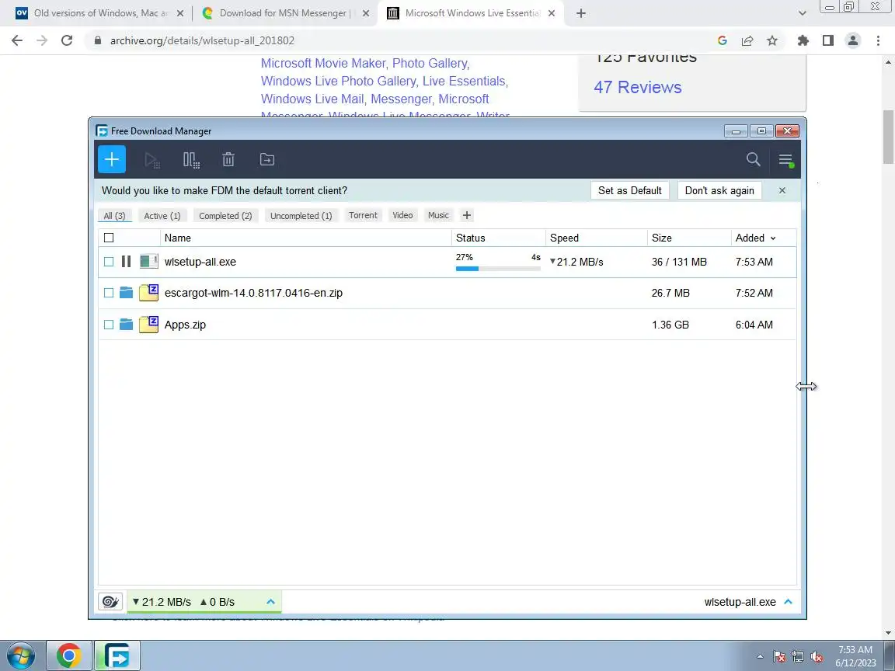
Task: Filter downloads by Uncompleted (1)
Action: click(301, 216)
